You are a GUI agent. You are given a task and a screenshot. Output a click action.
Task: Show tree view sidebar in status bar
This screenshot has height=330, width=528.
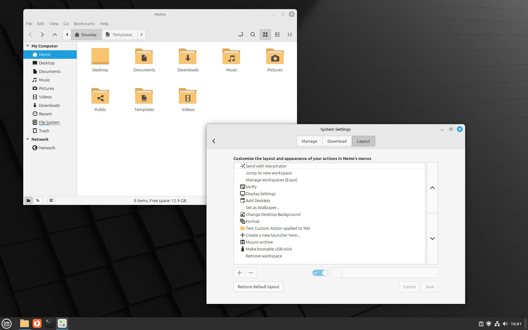(x=38, y=201)
